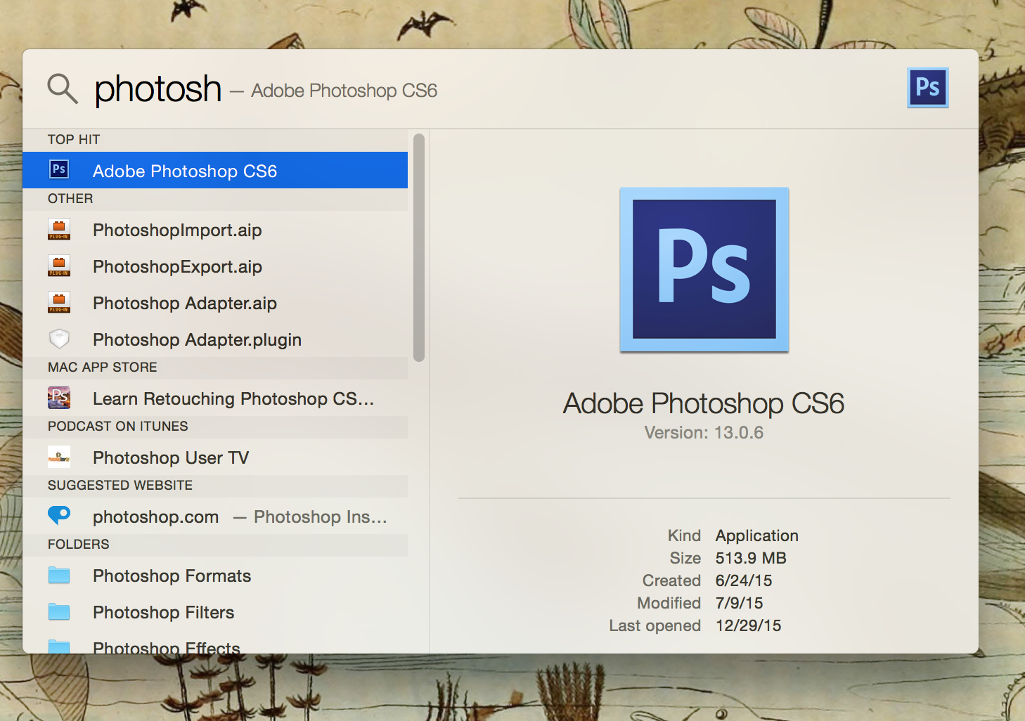Click the '513.9 MB' size value

pyautogui.click(x=751, y=558)
